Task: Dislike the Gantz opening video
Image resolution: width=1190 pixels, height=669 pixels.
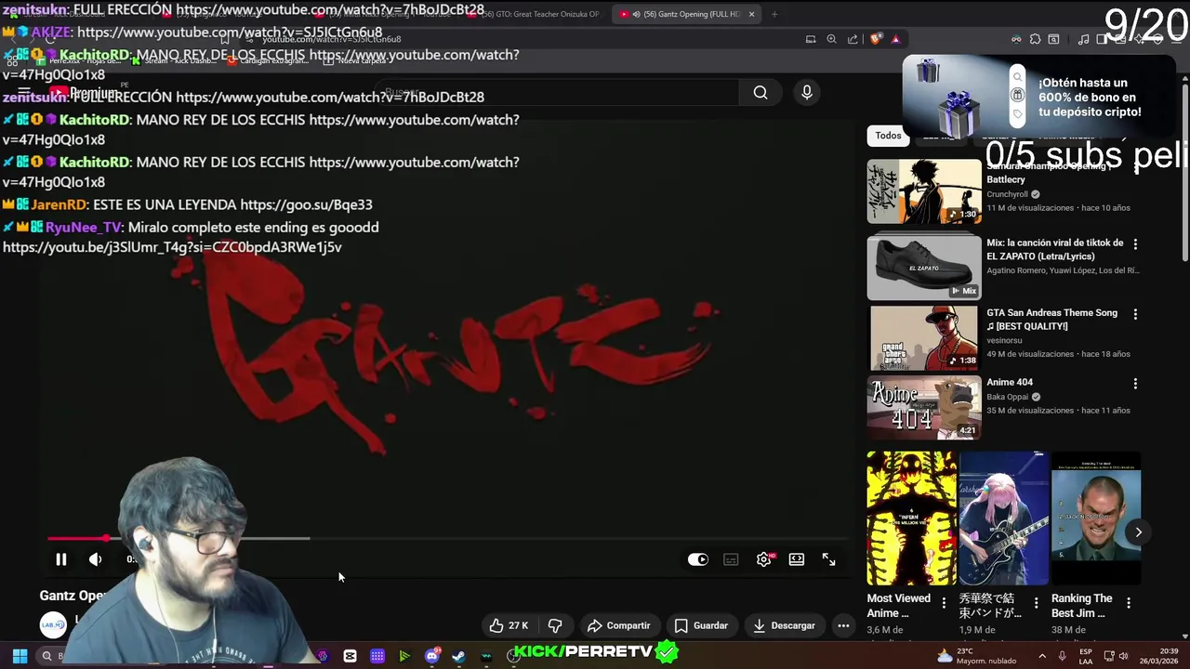Action: (x=555, y=625)
